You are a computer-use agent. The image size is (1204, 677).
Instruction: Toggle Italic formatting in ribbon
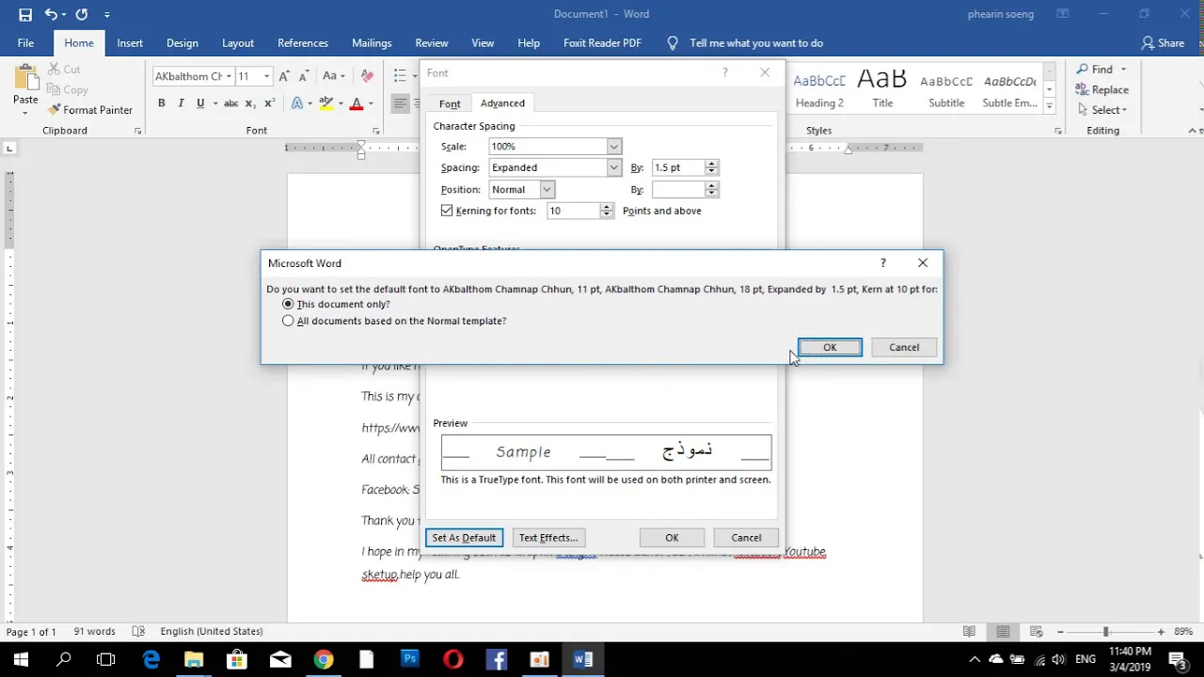[x=181, y=103]
